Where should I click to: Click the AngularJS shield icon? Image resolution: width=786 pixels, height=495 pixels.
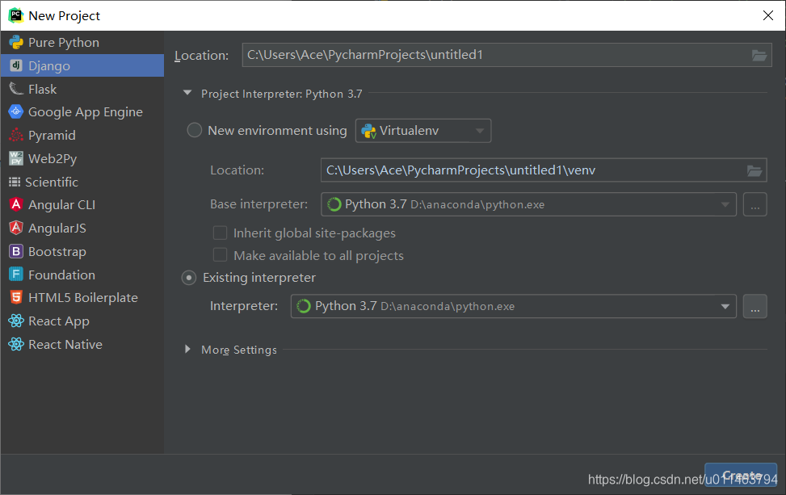pos(16,228)
